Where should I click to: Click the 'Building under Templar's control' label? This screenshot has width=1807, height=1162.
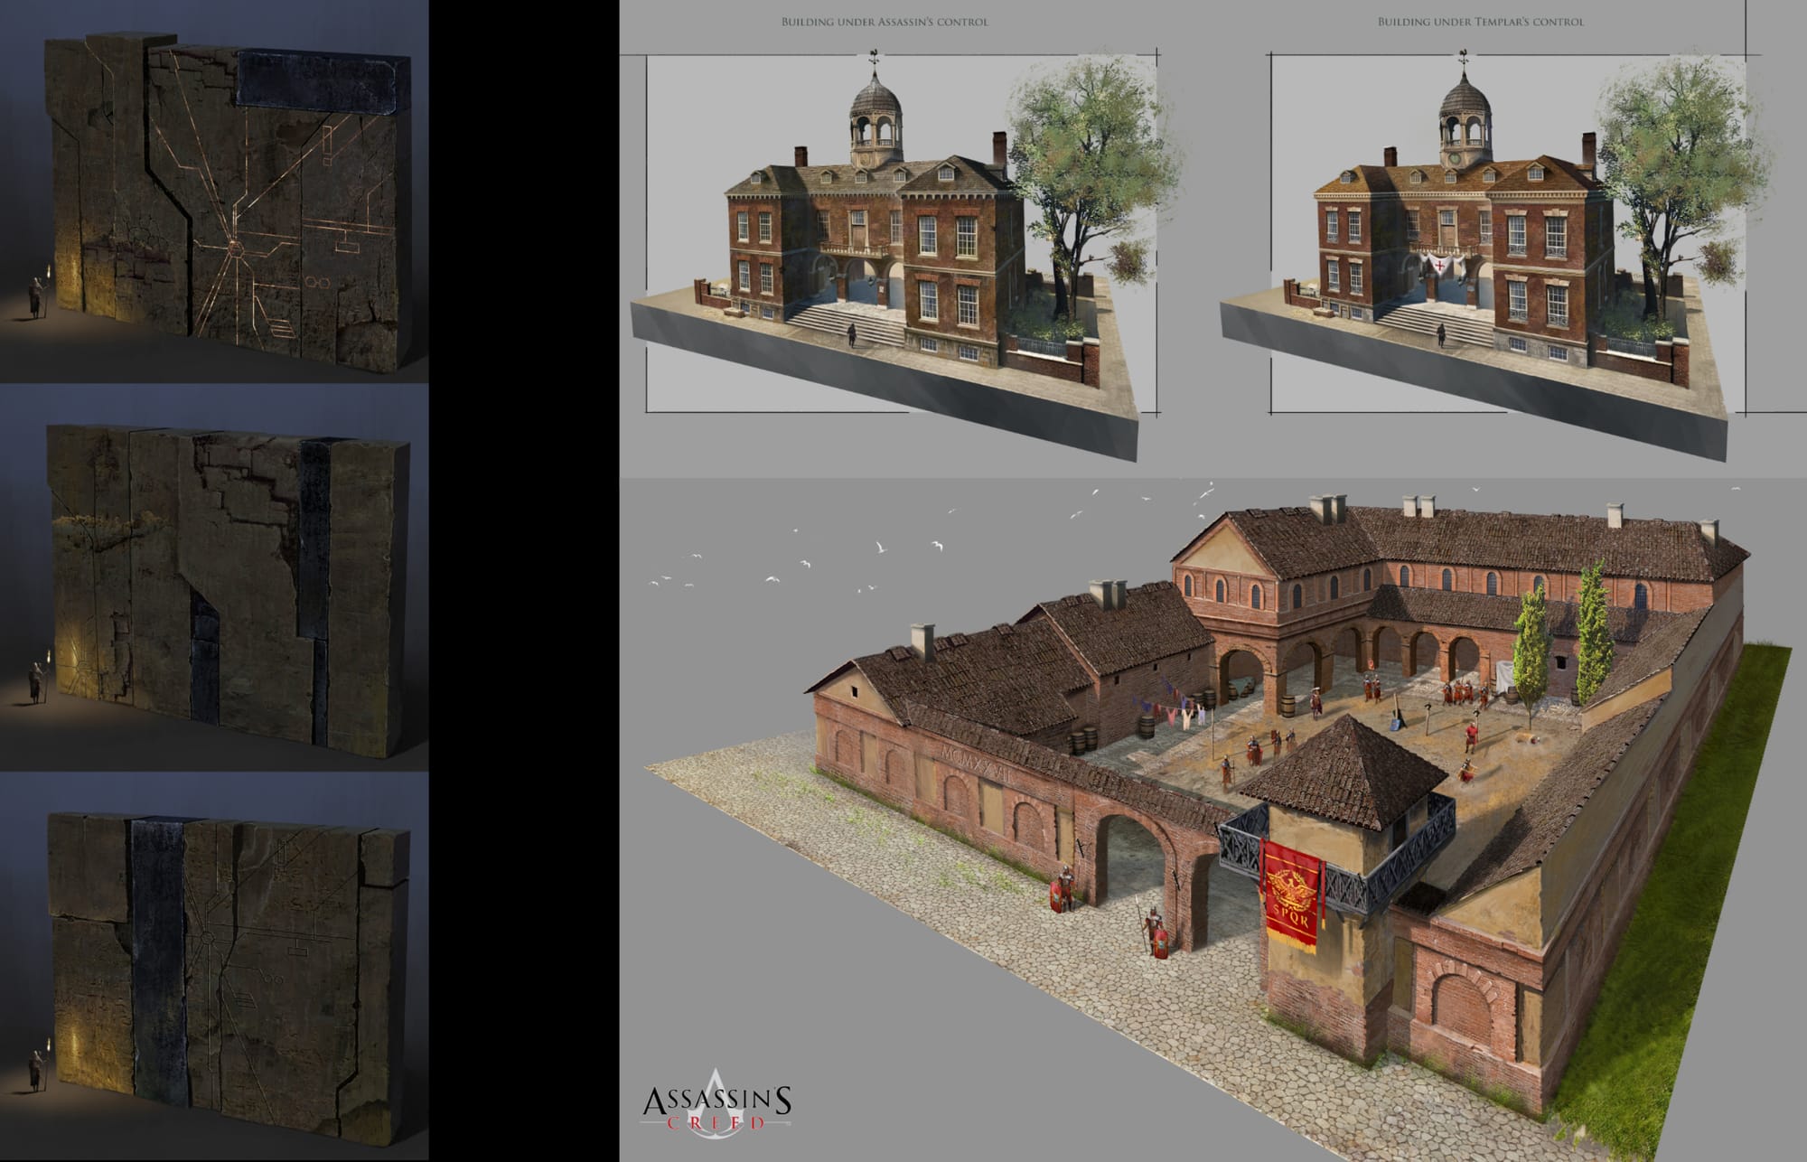(1480, 22)
